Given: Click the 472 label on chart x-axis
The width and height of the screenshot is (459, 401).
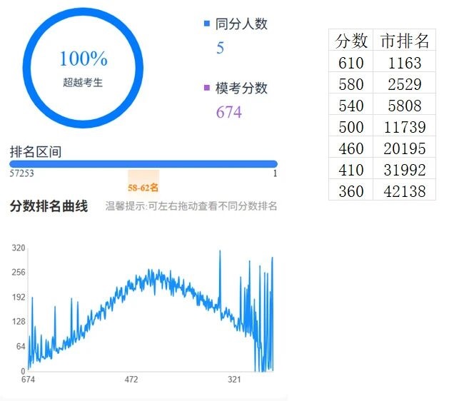Looking at the screenshot, I should 131,380.
